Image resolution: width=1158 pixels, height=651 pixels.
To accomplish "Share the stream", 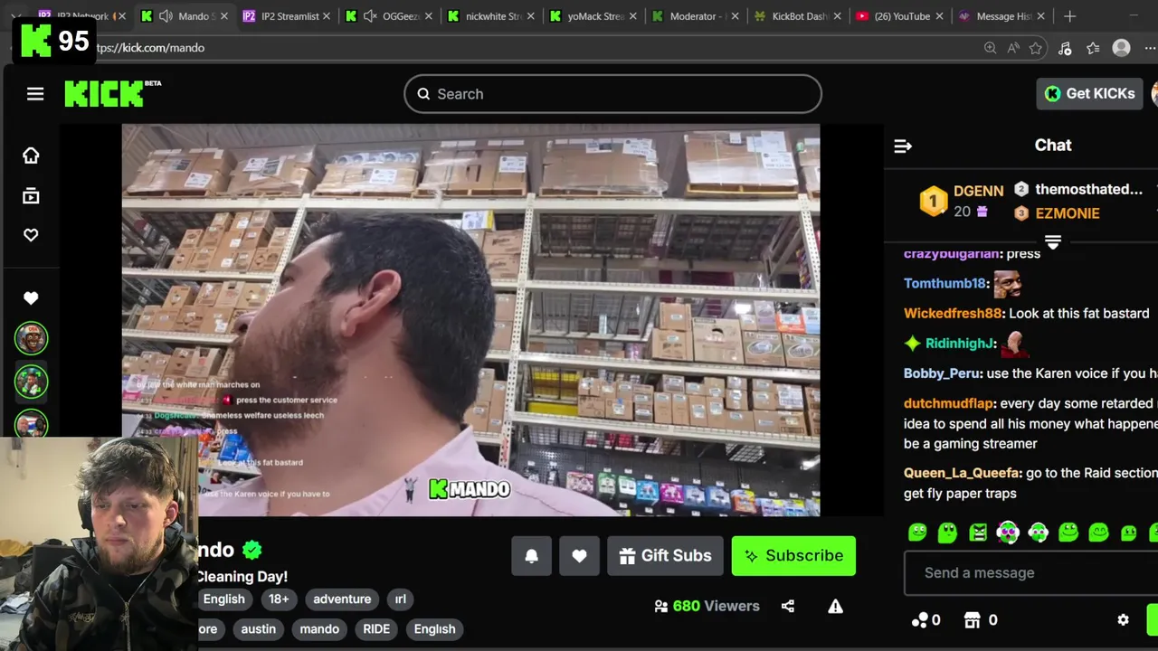I will pos(788,606).
